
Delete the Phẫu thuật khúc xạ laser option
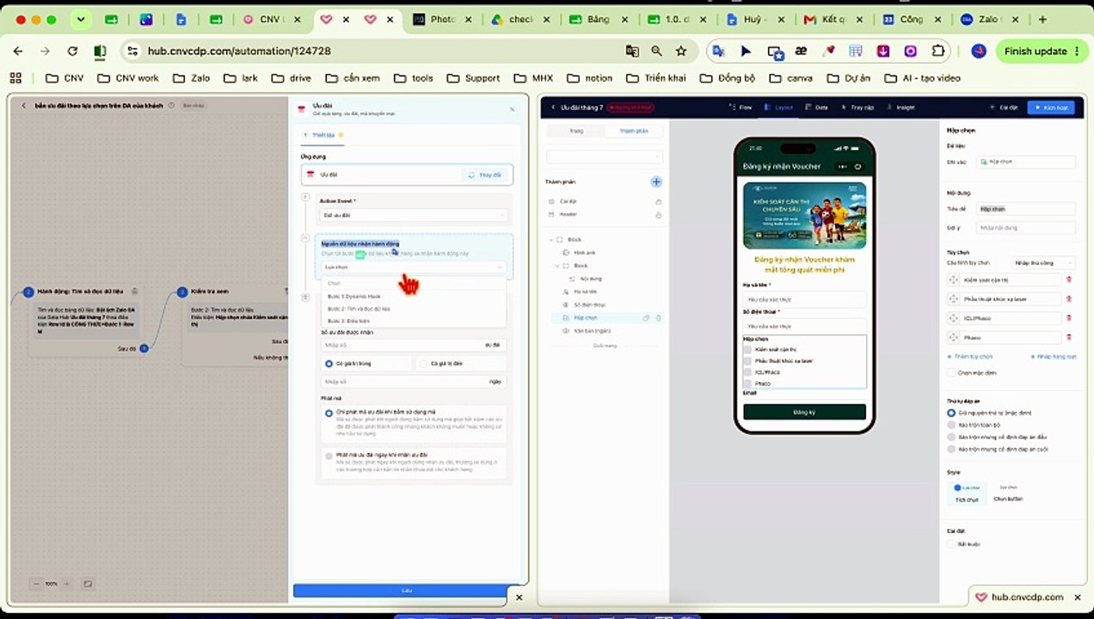(x=1069, y=299)
